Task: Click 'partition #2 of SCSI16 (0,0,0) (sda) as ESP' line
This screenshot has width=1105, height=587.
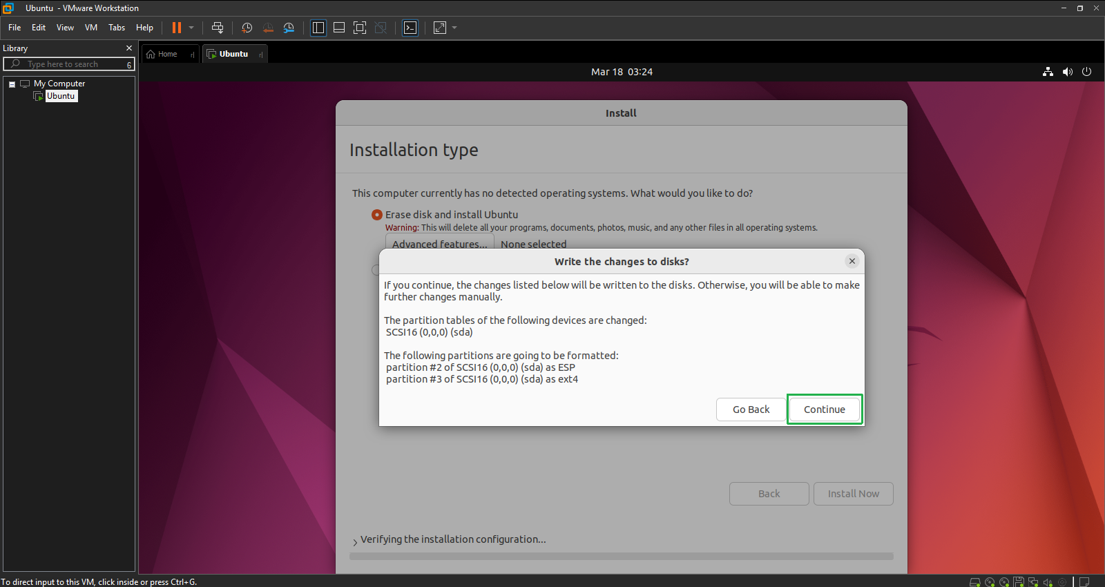Action: pos(481,367)
